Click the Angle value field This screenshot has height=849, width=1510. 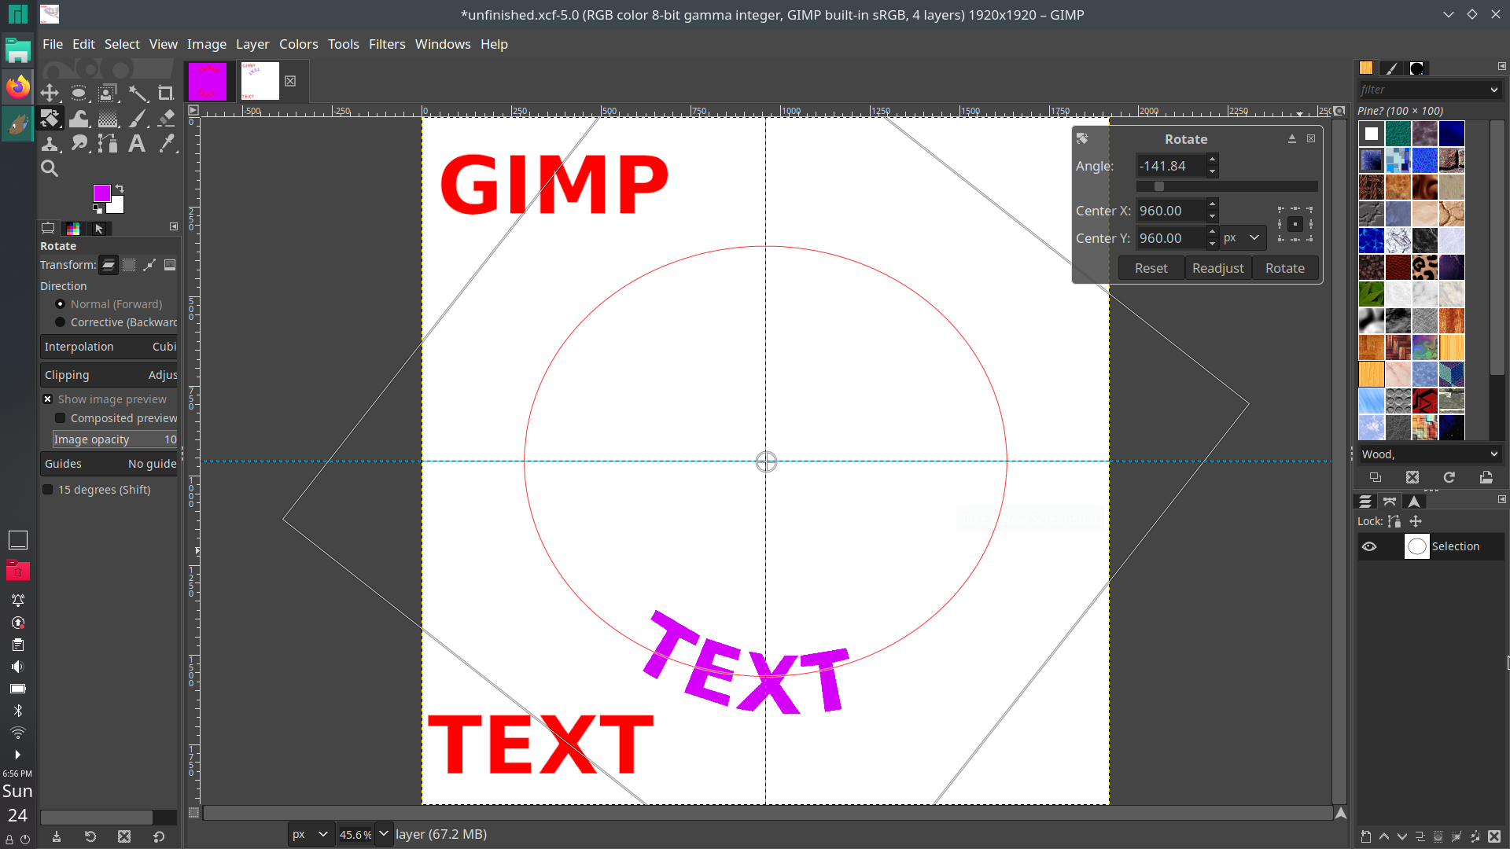point(1170,166)
